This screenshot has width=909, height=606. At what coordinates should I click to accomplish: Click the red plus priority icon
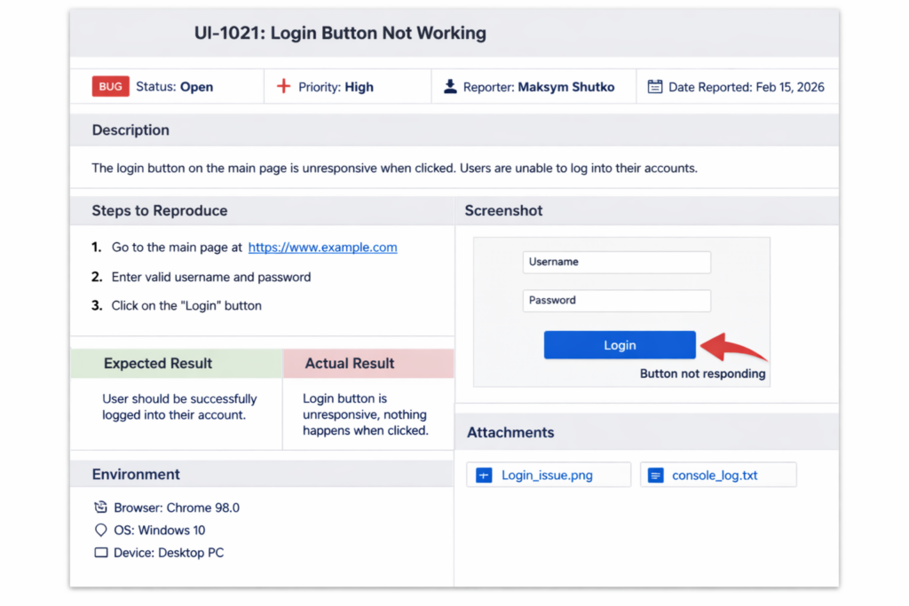283,86
